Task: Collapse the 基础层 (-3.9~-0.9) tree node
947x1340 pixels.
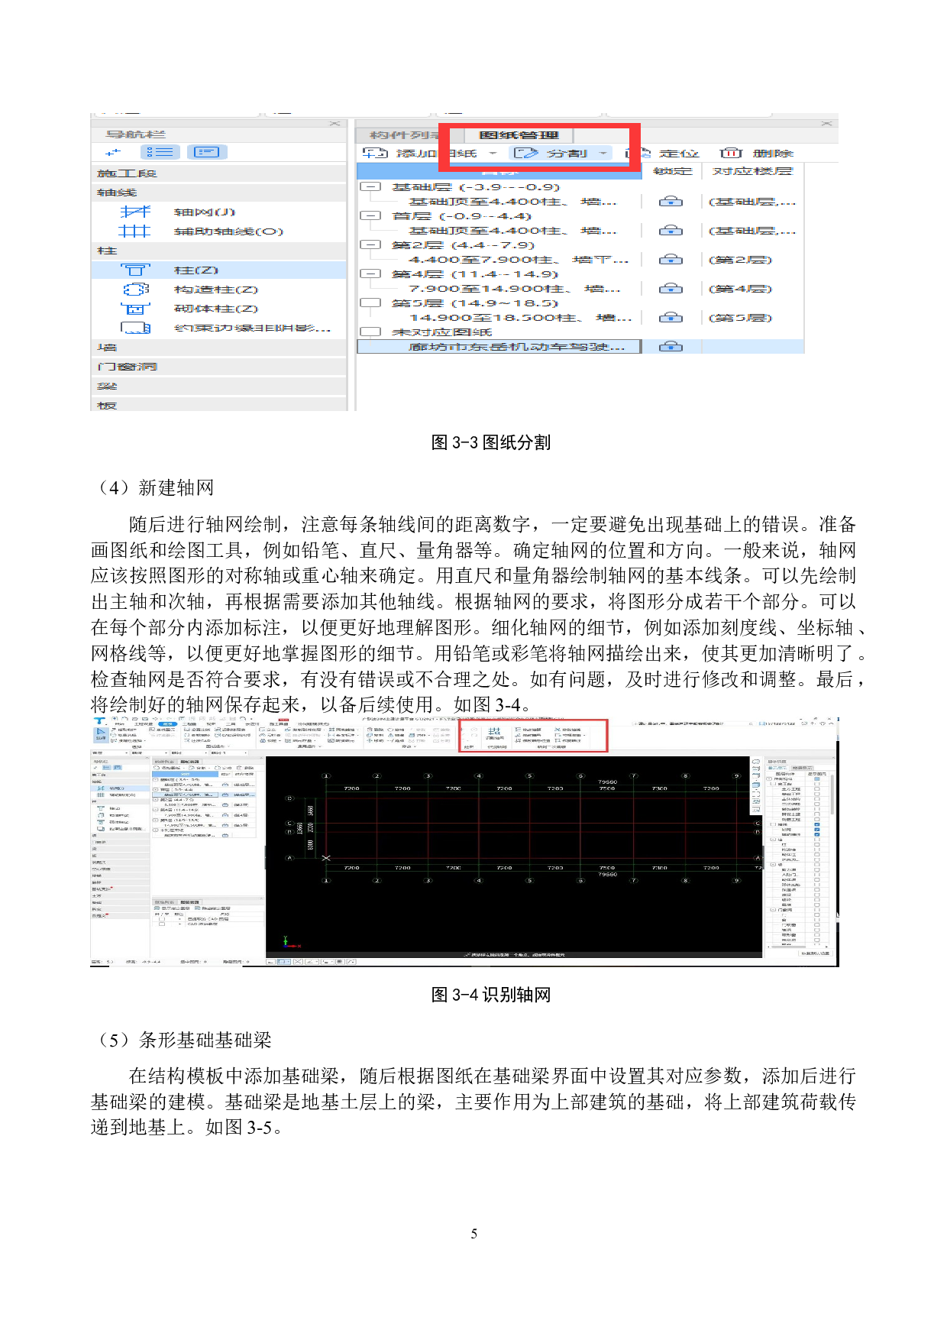Action: (x=370, y=187)
